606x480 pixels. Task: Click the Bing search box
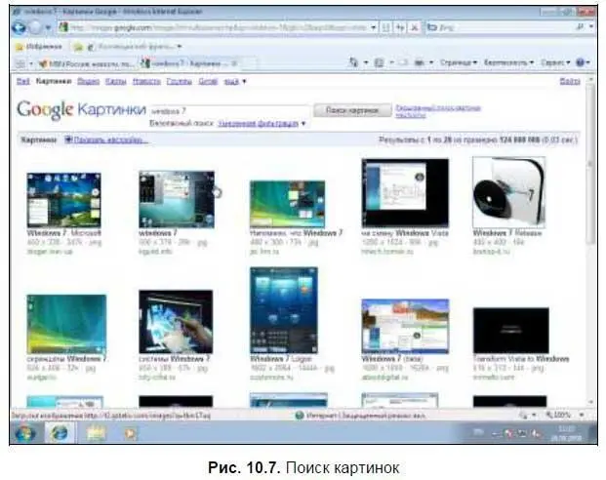[x=500, y=27]
